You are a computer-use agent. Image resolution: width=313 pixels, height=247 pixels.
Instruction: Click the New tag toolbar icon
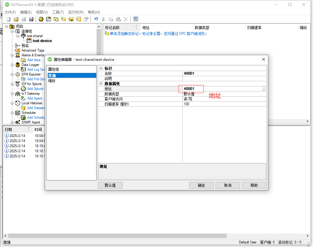(x=64, y=19)
